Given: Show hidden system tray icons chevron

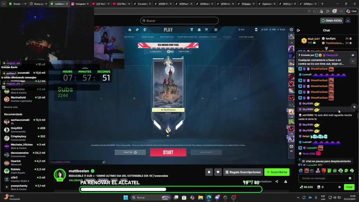Looking at the screenshot, I should coord(298,198).
